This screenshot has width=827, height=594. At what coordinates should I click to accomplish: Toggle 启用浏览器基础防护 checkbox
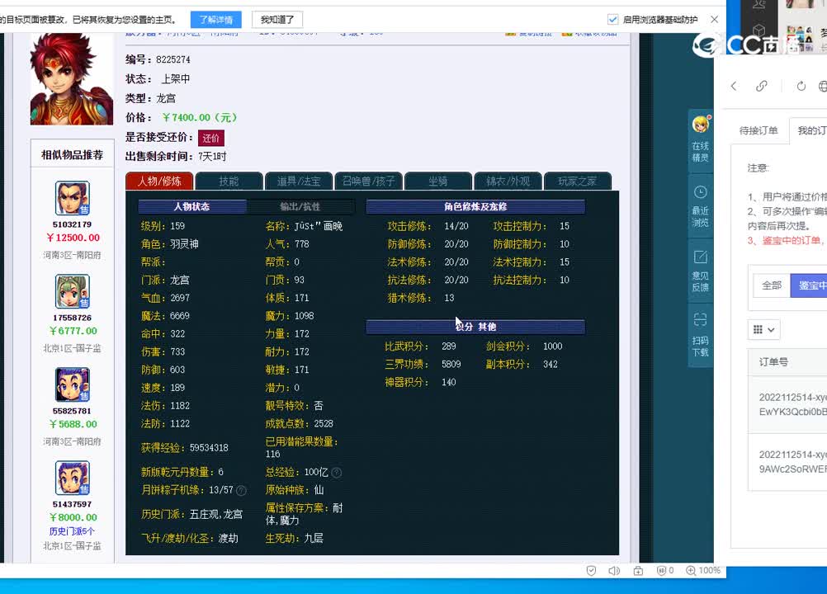pyautogui.click(x=613, y=20)
